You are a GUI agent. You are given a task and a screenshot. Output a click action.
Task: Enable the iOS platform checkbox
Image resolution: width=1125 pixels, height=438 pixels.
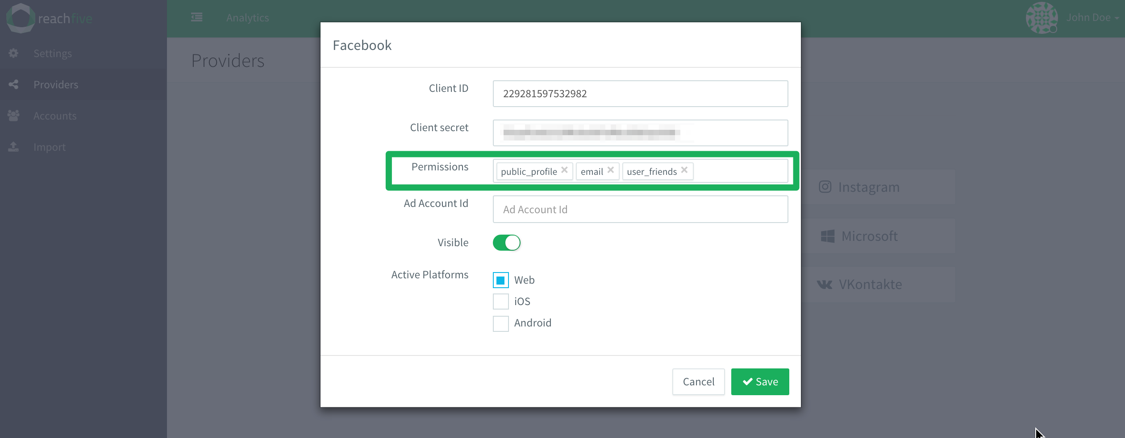[x=500, y=302]
